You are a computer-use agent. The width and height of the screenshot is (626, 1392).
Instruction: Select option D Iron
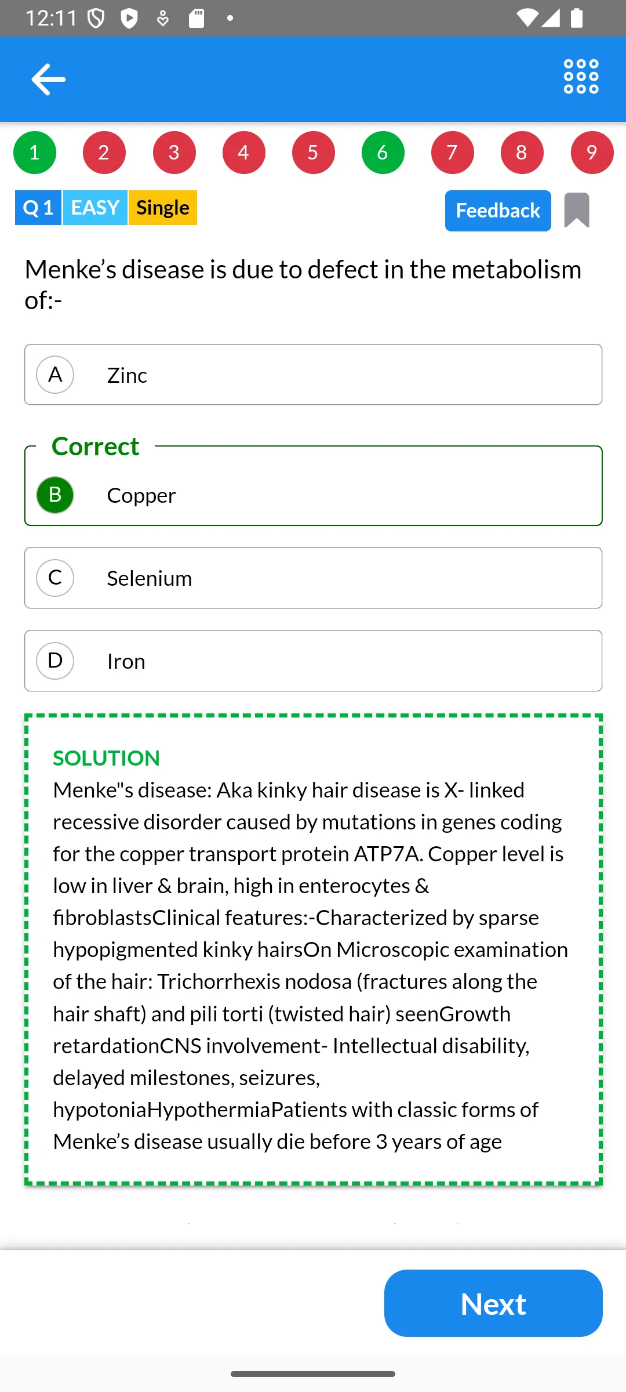pyautogui.click(x=313, y=661)
